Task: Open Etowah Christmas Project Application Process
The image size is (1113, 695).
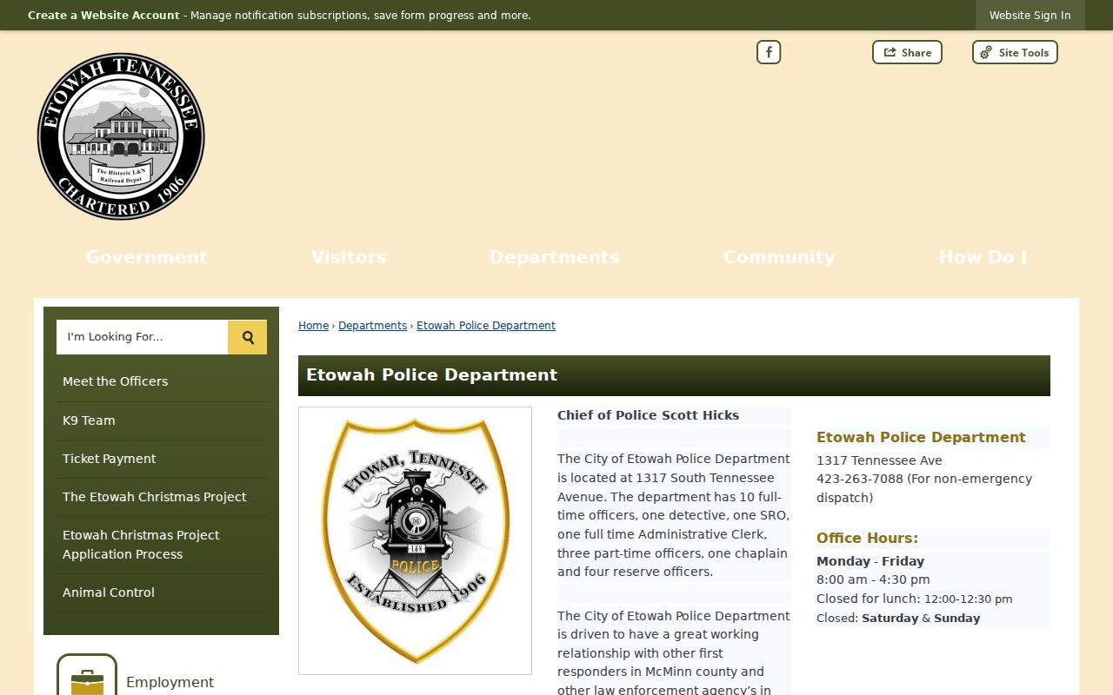Action: click(162, 545)
